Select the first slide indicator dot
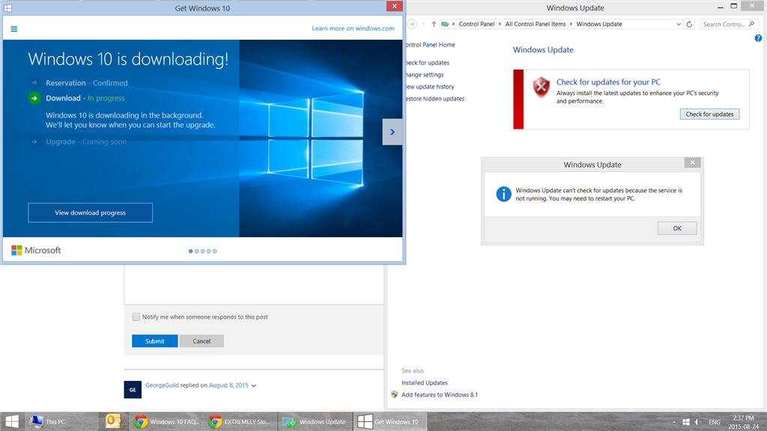Viewport: 767px width, 431px height. click(191, 251)
